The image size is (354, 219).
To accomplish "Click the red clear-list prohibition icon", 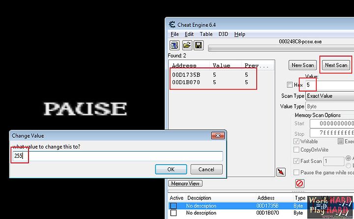I will pyautogui.click(x=299, y=183).
